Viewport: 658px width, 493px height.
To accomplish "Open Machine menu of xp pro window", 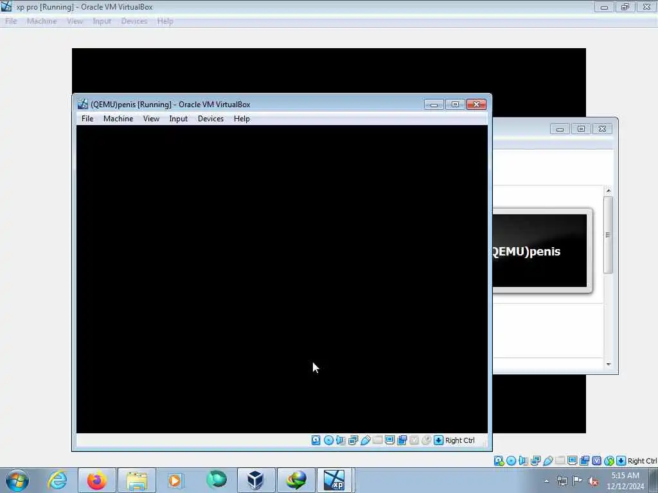I will (x=42, y=21).
